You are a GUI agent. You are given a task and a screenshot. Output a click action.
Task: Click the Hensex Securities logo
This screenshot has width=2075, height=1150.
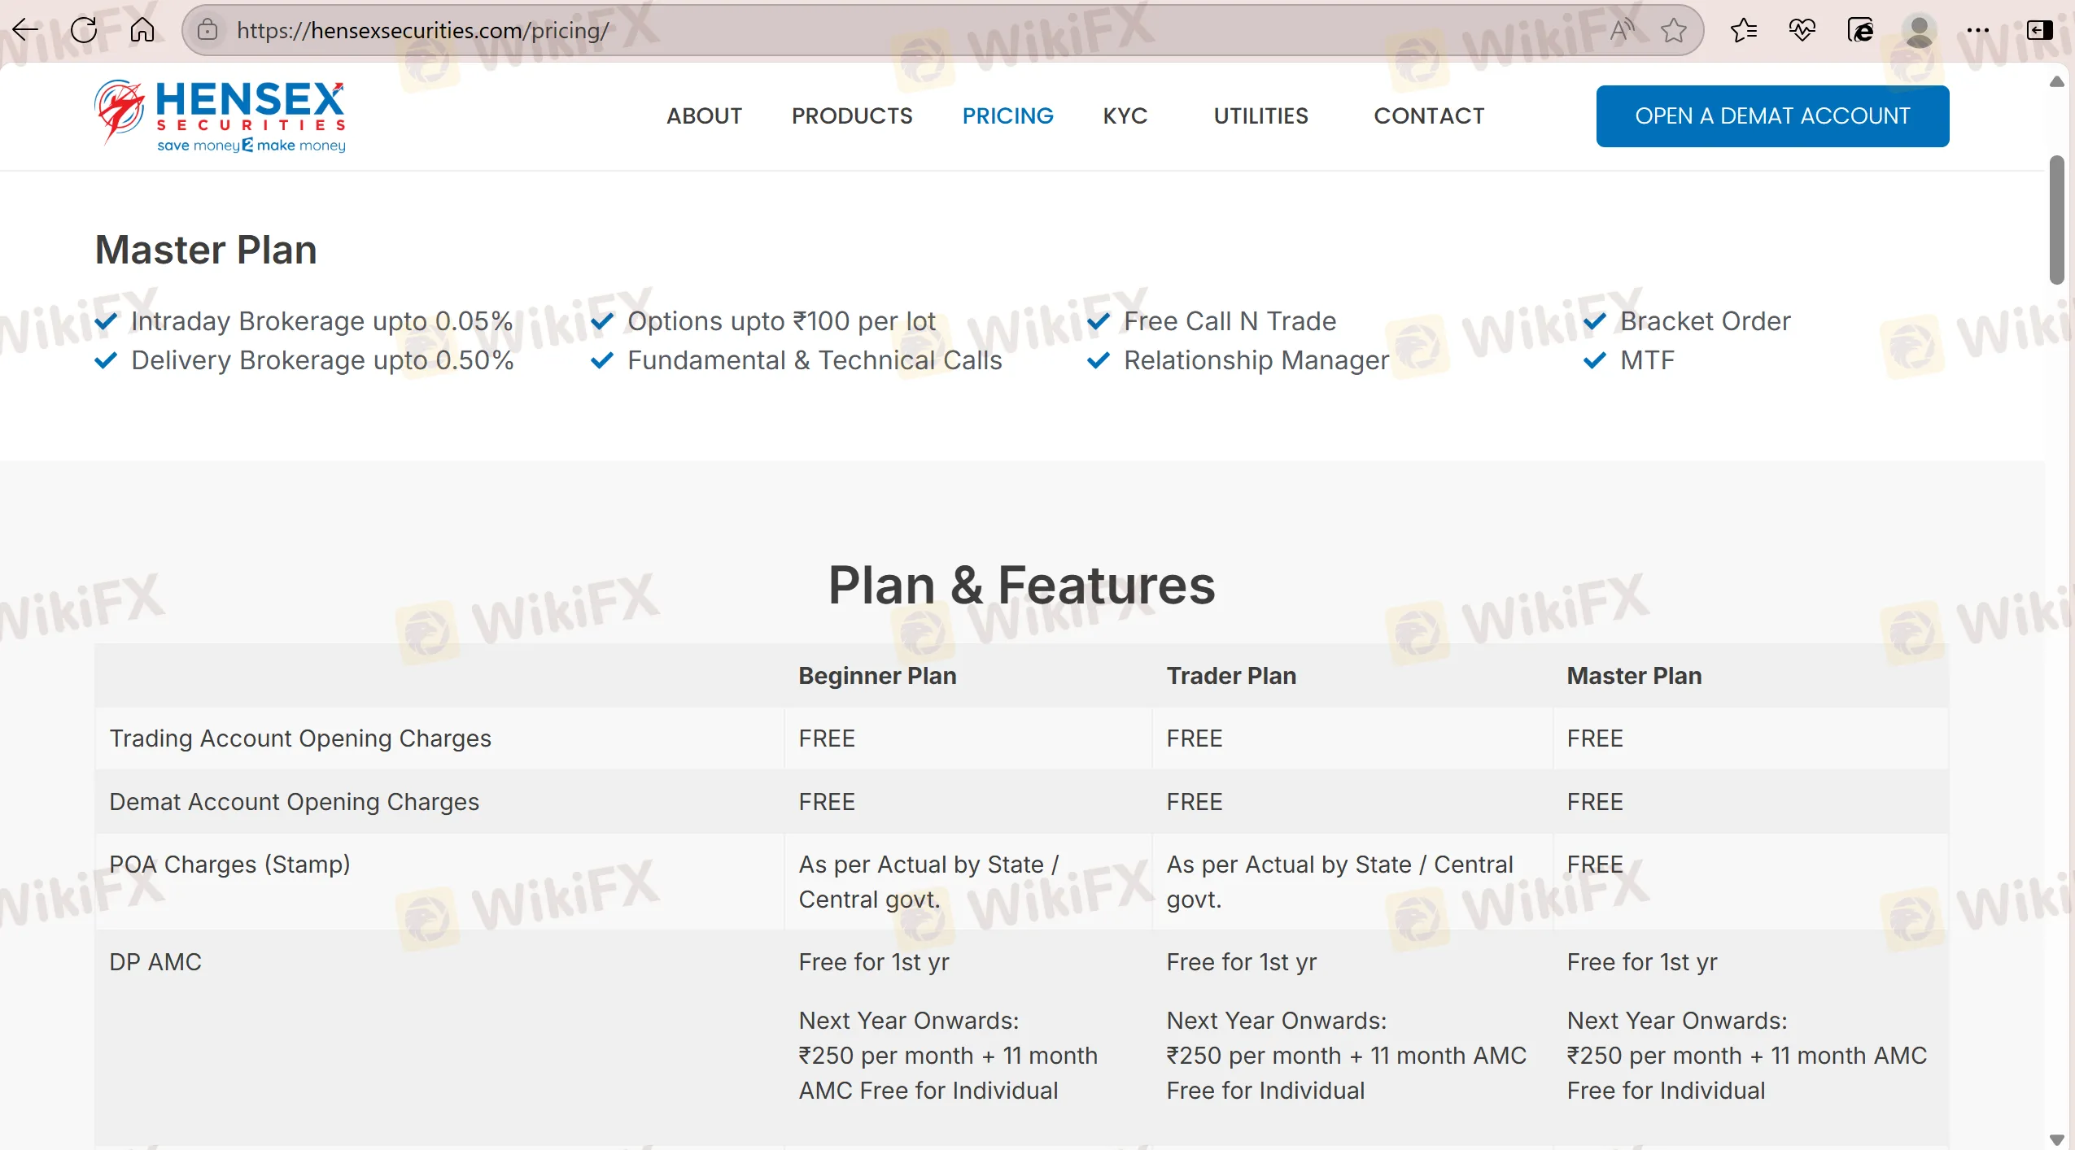[x=220, y=116]
